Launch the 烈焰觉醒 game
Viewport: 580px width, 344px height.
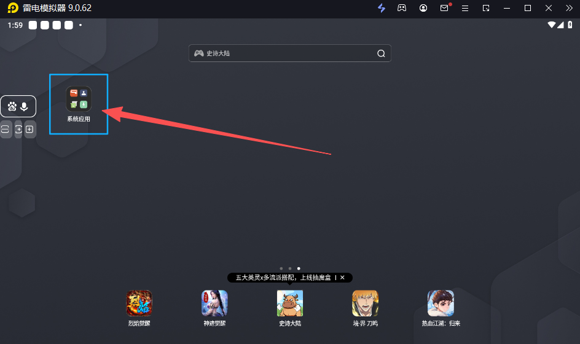139,303
